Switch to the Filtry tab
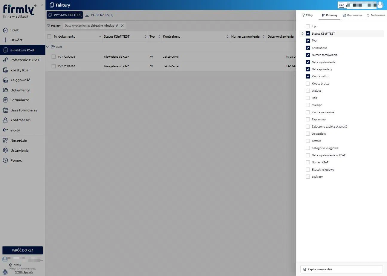 click(307, 15)
